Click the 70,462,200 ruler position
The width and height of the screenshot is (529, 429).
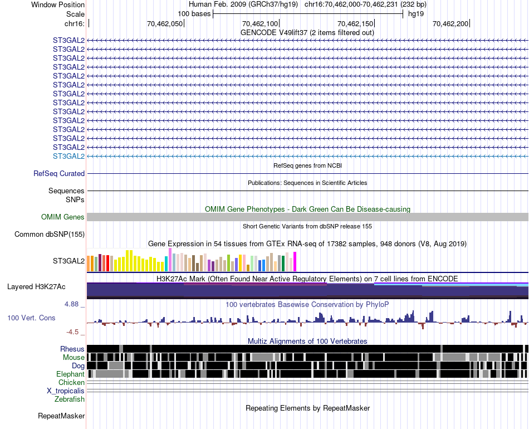450,23
